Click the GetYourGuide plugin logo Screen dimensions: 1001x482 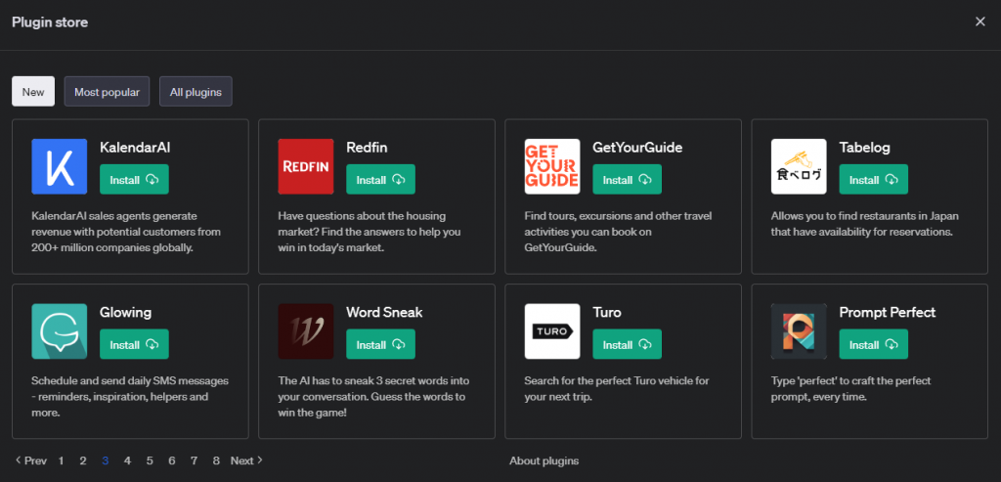pyautogui.click(x=551, y=166)
